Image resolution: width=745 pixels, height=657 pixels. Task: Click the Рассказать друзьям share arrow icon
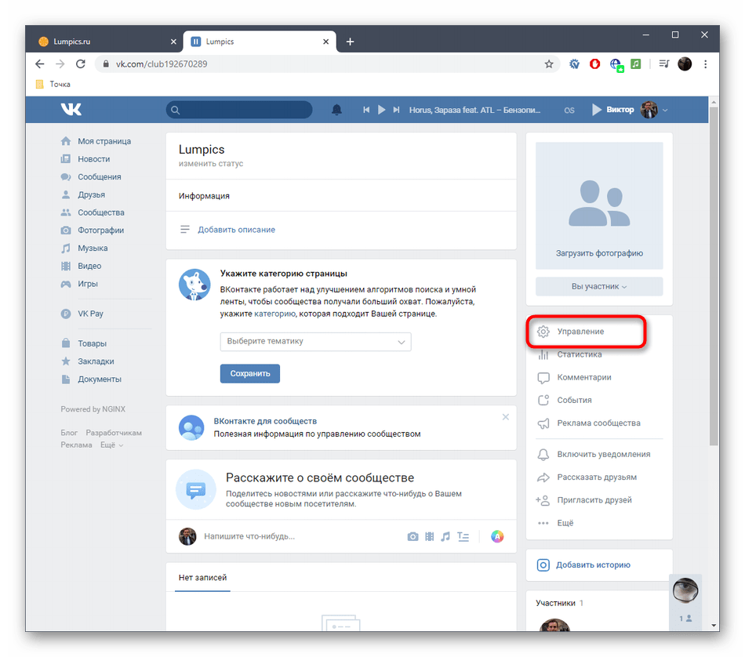pos(543,477)
